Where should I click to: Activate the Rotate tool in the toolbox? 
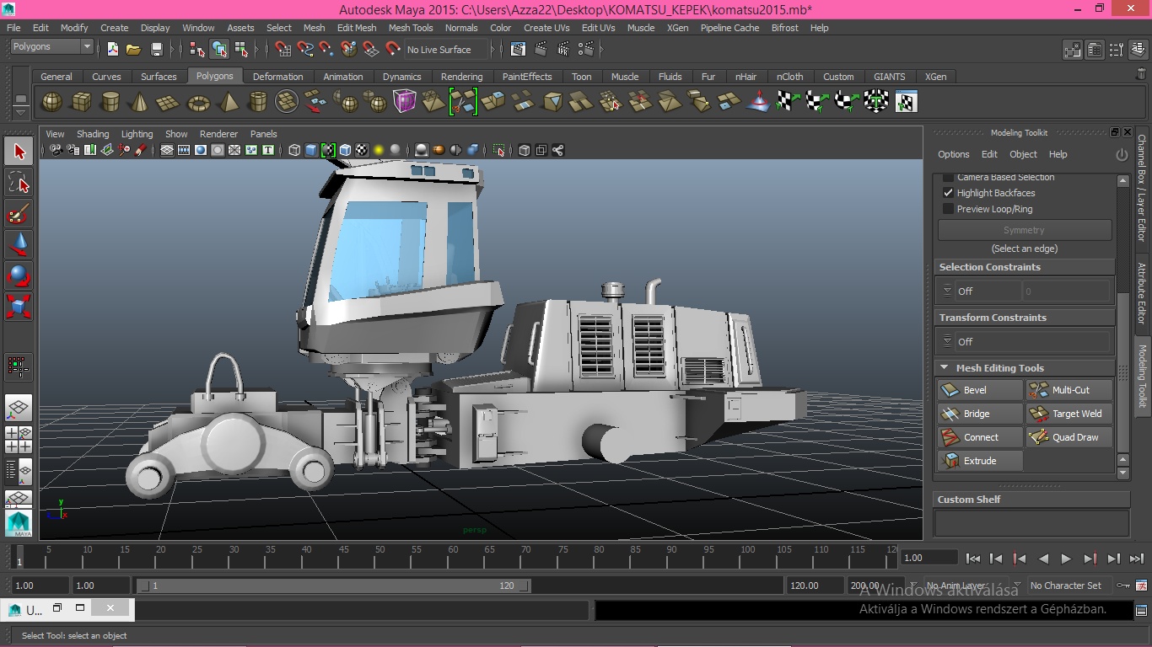click(19, 275)
